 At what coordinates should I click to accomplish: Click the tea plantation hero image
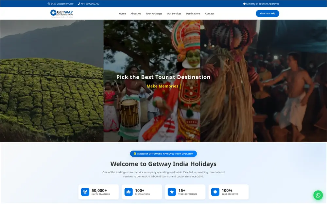pyautogui.click(x=52, y=81)
